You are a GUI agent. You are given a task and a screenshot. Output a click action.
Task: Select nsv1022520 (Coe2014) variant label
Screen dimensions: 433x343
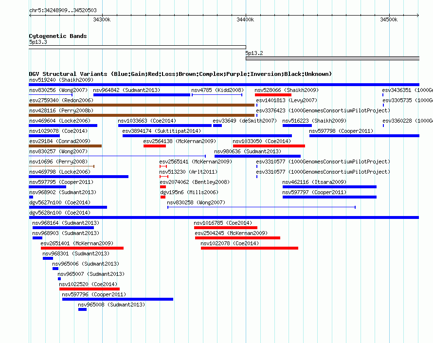pyautogui.click(x=88, y=284)
